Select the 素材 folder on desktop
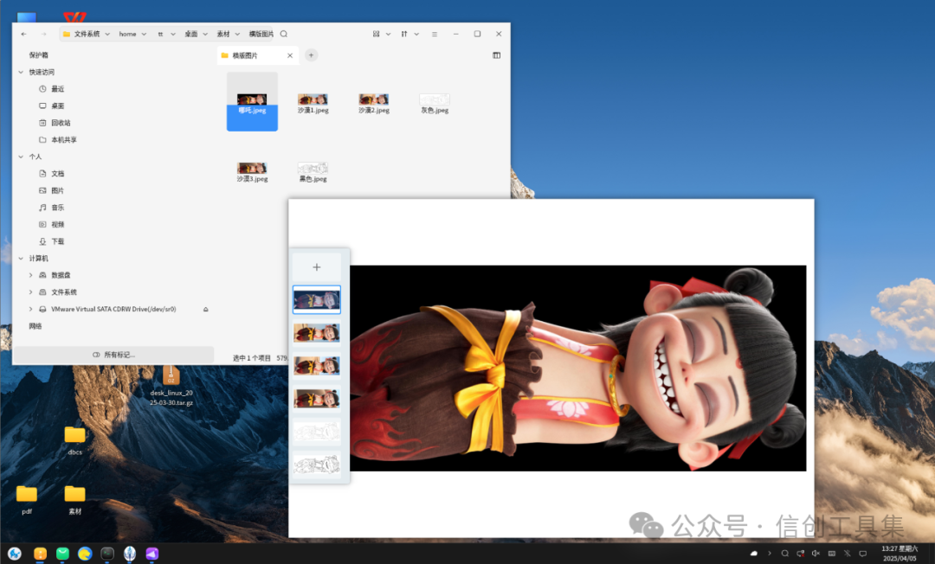The image size is (935, 564). (x=74, y=500)
